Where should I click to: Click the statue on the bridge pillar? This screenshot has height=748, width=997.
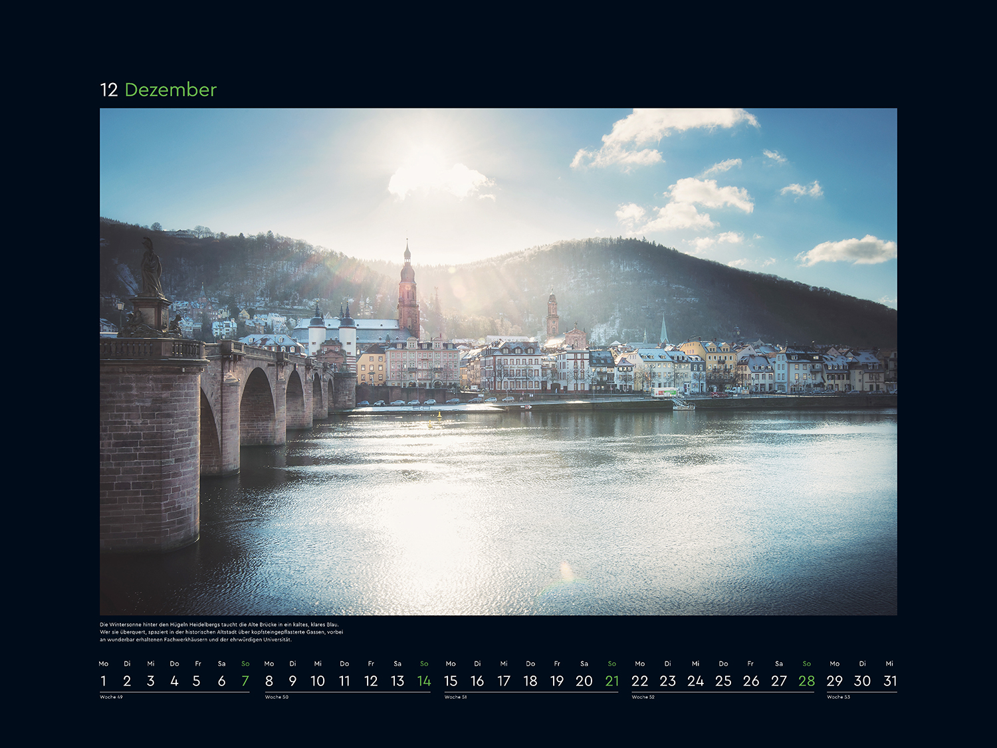151,269
